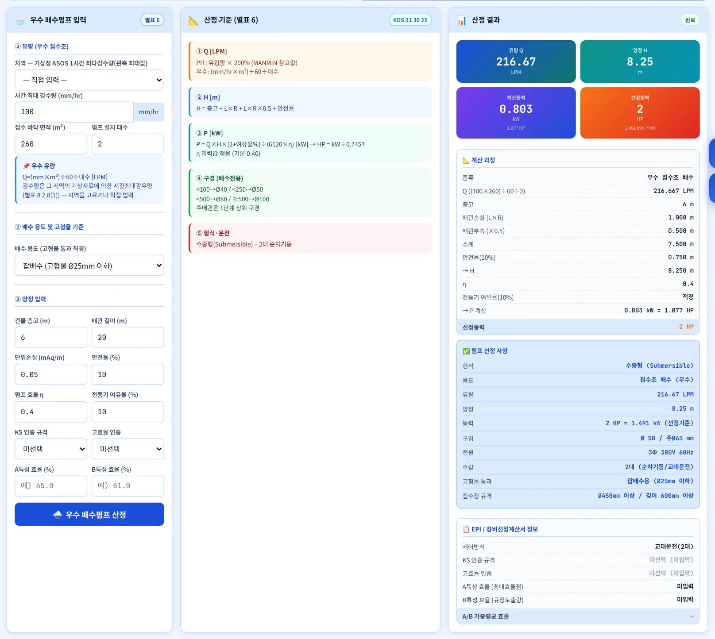This screenshot has width=715, height=639.
Task: Click the 우수 배수펌프 산정 button
Action: click(x=89, y=514)
